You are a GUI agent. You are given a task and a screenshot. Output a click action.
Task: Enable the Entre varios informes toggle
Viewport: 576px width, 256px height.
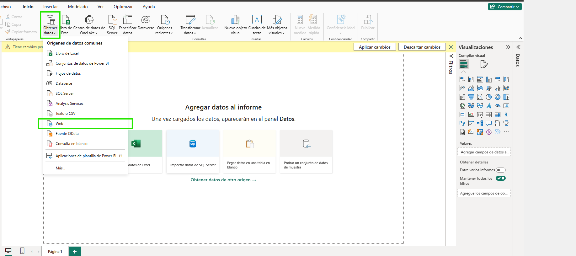pos(500,170)
